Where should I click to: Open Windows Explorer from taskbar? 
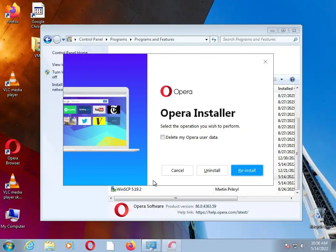[x=50, y=246]
